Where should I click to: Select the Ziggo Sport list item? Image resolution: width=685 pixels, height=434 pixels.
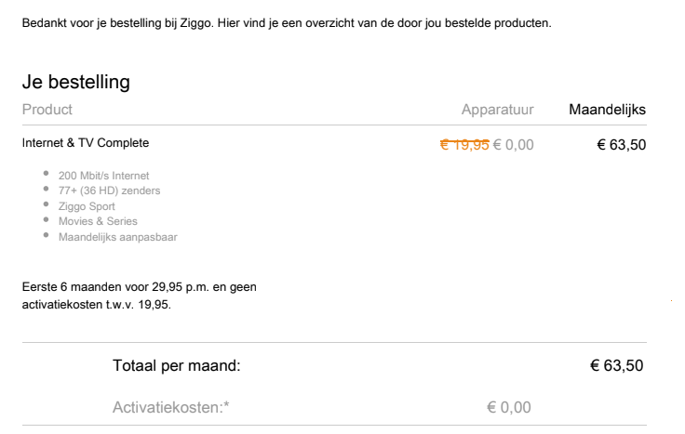[x=87, y=206]
